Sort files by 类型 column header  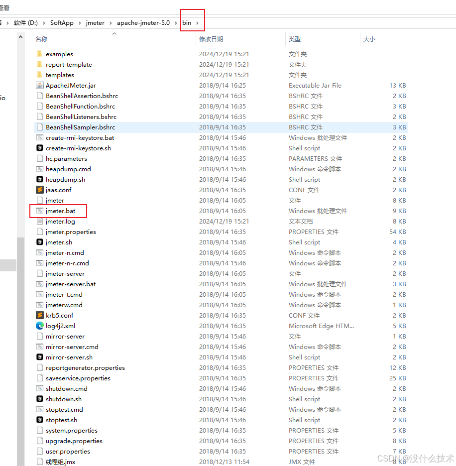point(295,39)
